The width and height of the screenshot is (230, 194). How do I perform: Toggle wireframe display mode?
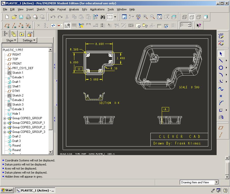[x=185, y=17]
